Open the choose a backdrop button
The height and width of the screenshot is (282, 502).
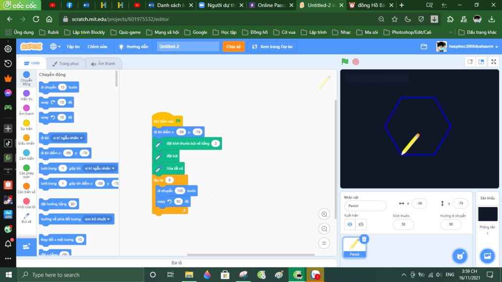(487, 256)
